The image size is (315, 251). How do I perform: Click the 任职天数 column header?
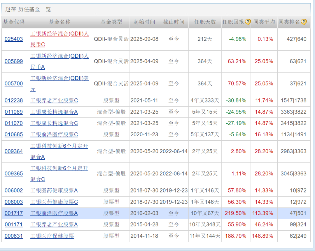tap(205, 22)
